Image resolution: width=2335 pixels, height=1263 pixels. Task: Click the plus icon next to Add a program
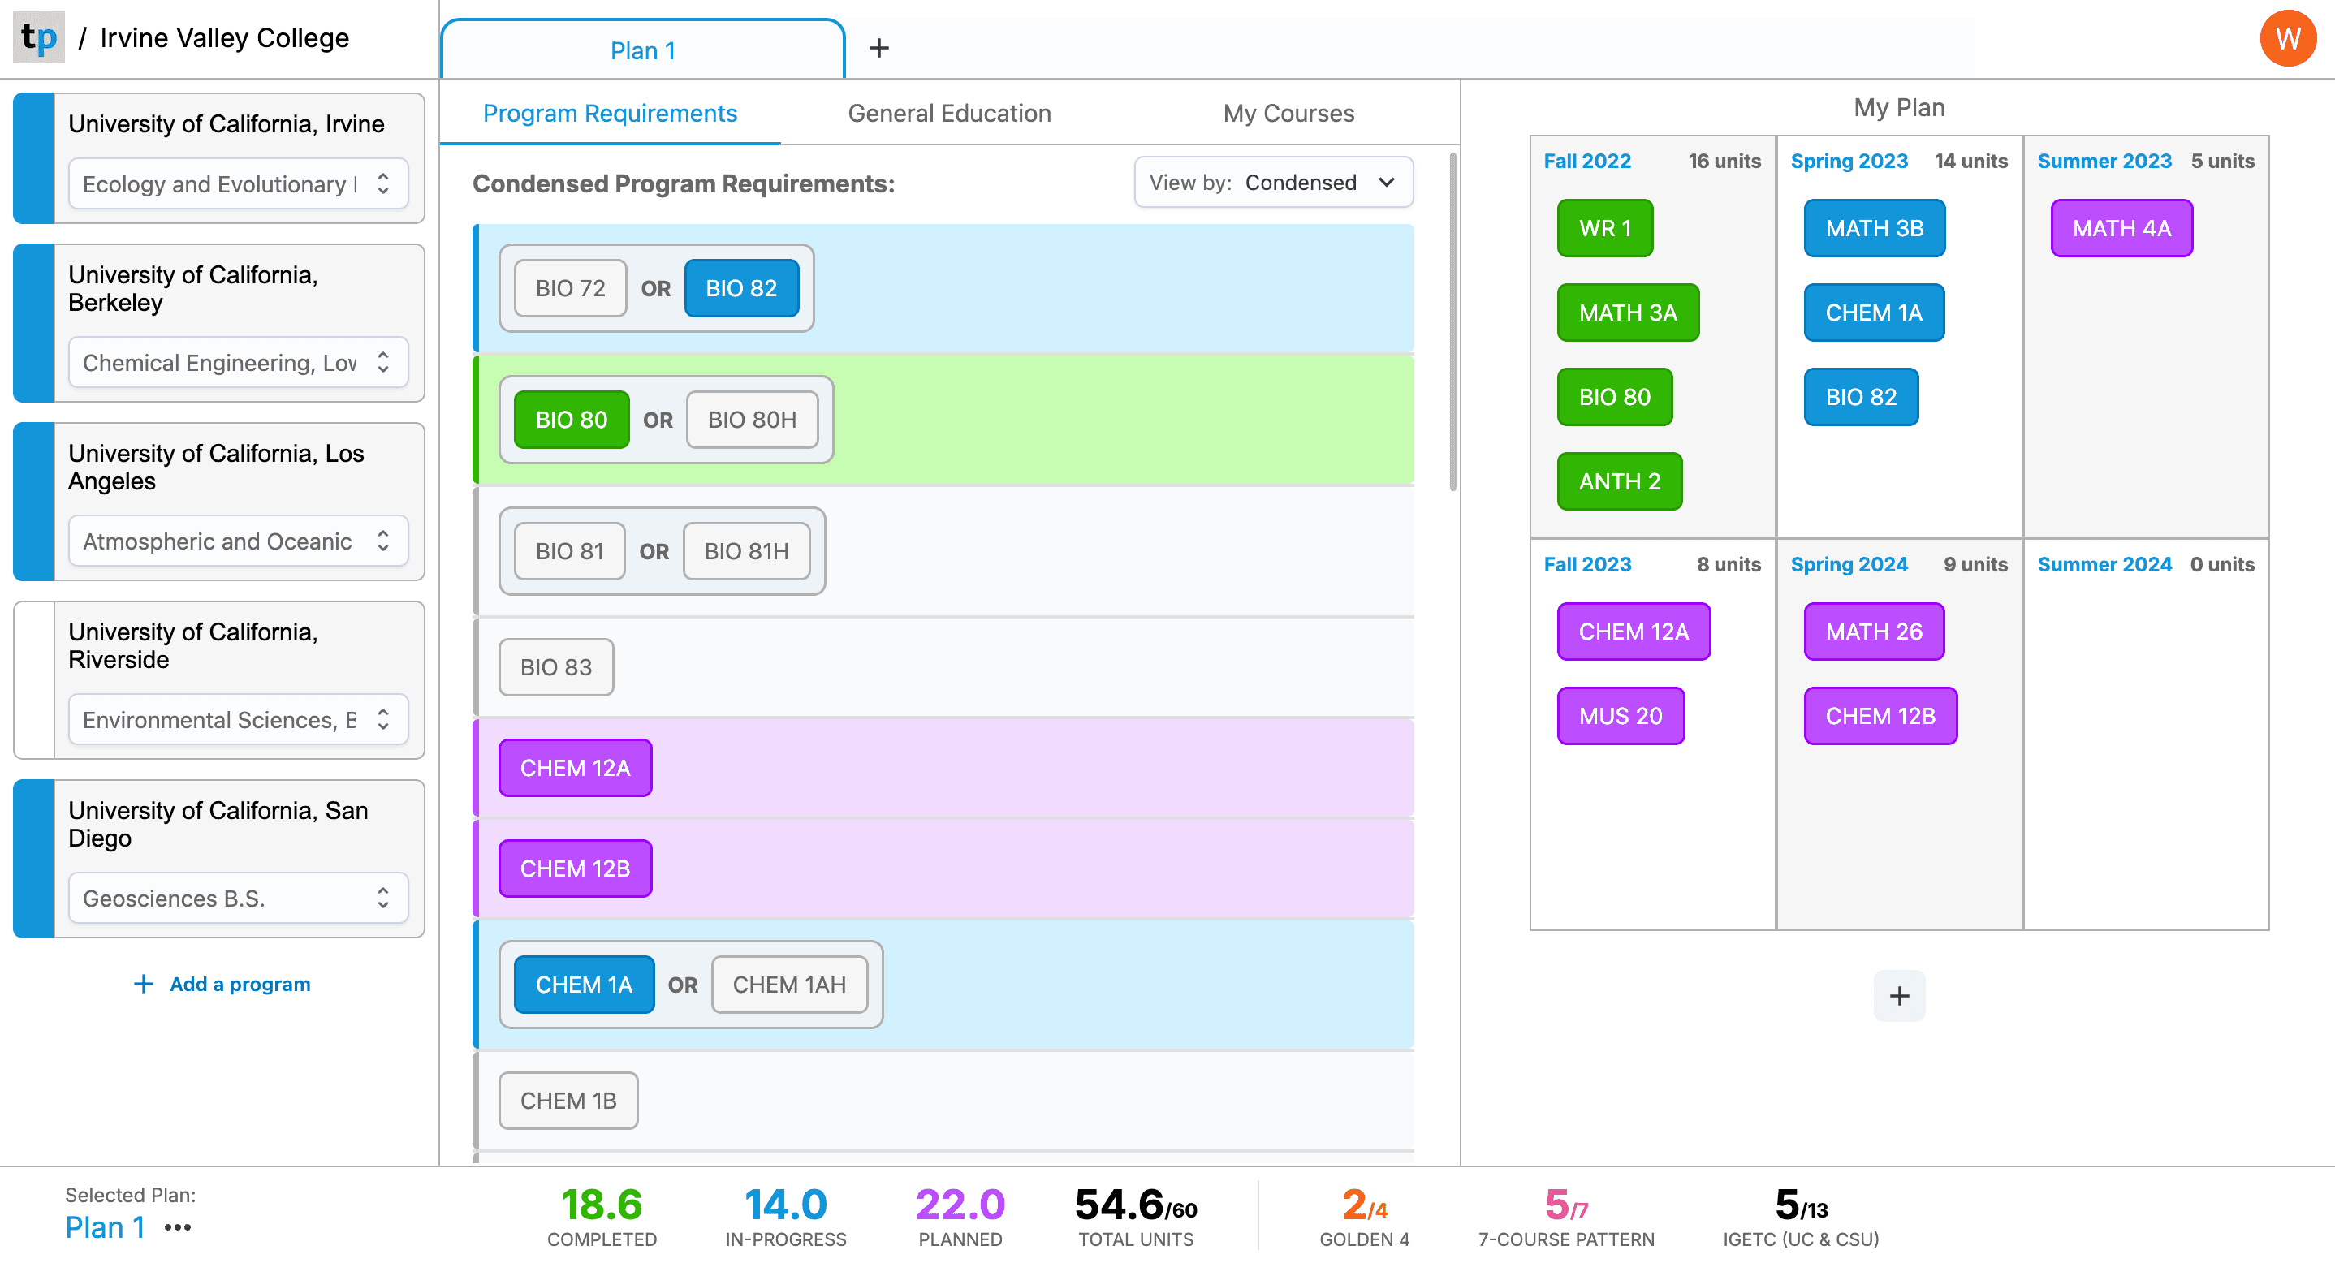(x=143, y=984)
